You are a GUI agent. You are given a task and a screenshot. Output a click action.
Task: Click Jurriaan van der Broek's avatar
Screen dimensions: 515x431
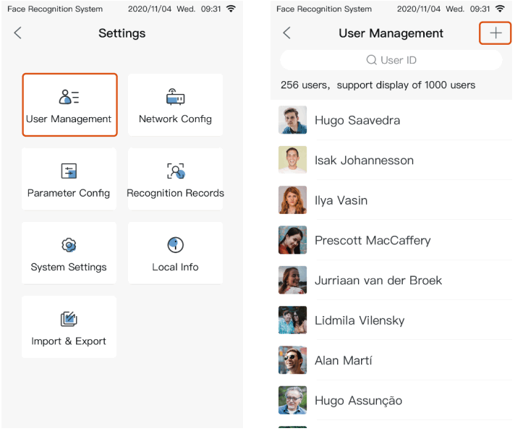(x=292, y=280)
